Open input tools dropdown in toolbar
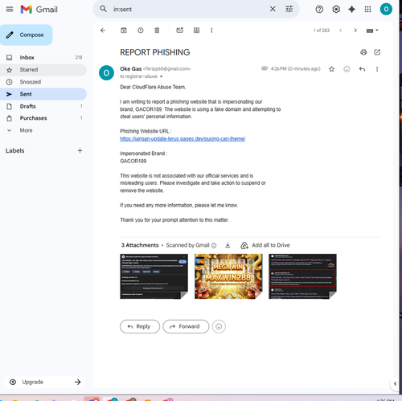 (372, 31)
